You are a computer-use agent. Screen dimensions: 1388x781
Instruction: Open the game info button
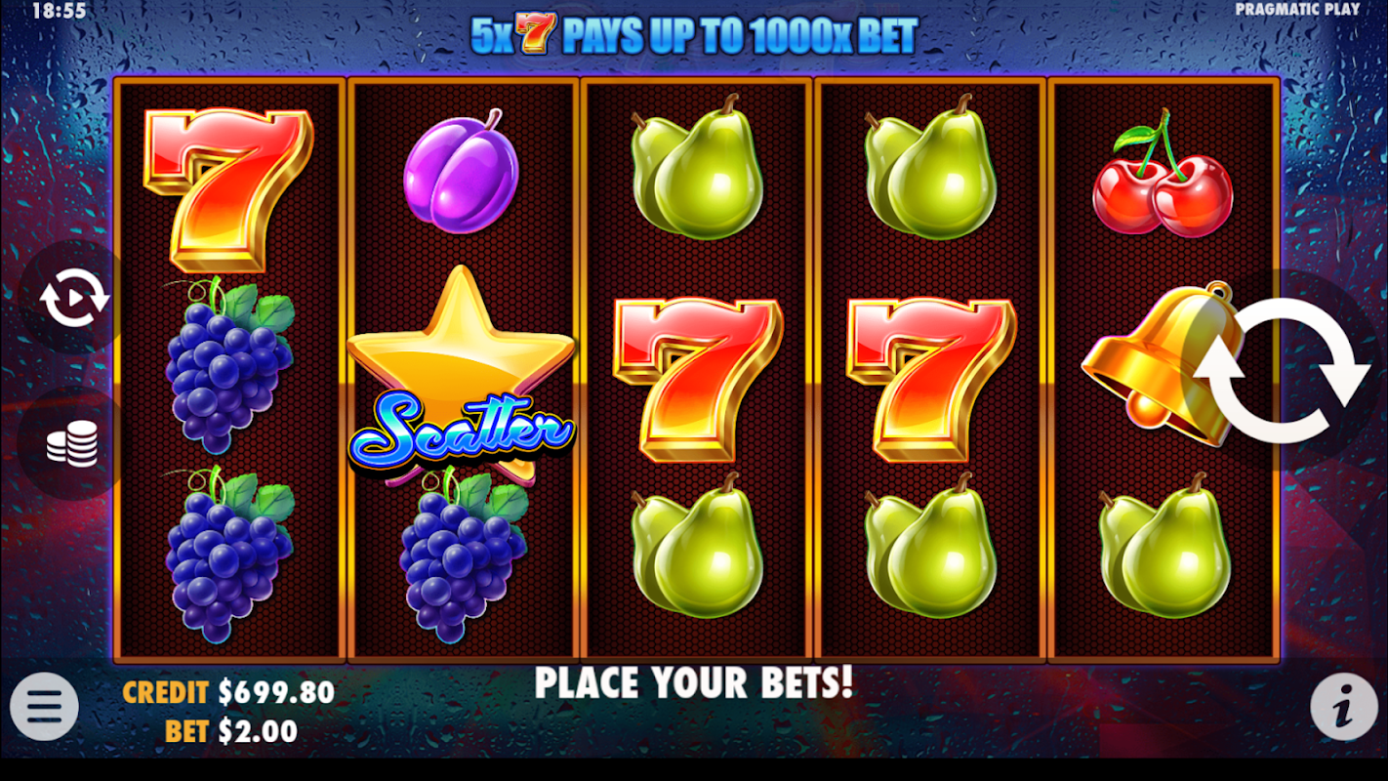point(1343,706)
